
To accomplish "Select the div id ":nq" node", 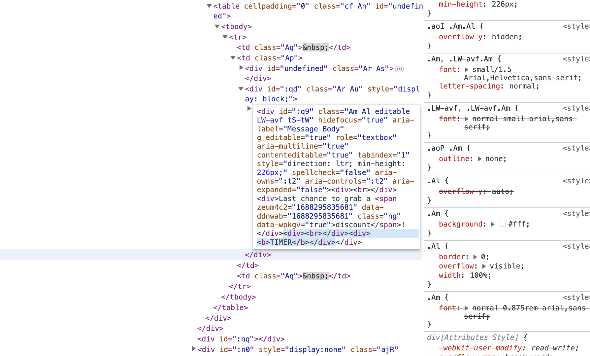I will [241, 339].
